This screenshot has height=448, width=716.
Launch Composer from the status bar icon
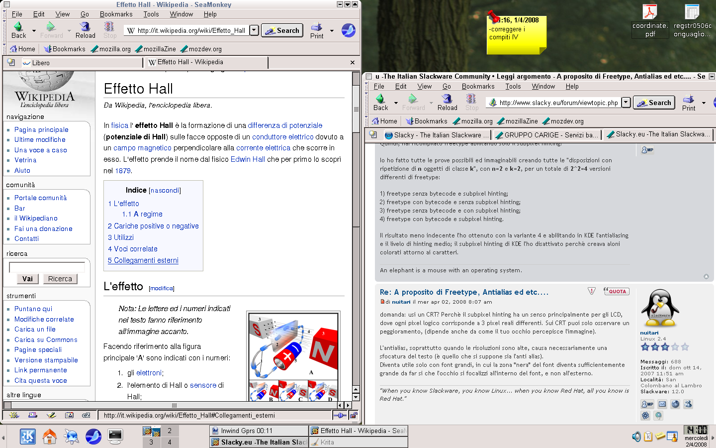coord(51,415)
